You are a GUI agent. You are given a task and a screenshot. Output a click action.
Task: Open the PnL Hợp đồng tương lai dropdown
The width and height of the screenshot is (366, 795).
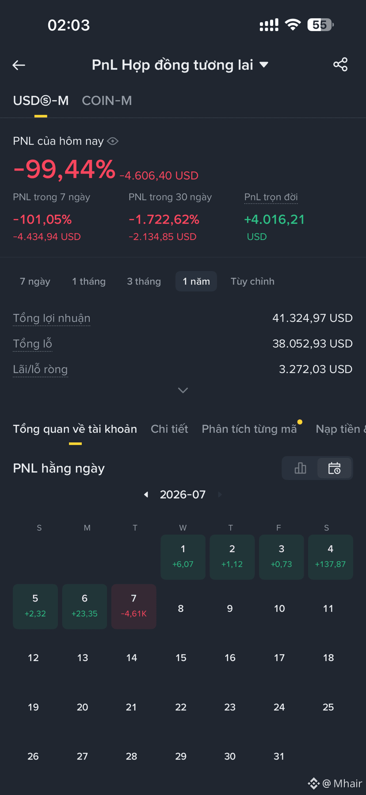[180, 65]
